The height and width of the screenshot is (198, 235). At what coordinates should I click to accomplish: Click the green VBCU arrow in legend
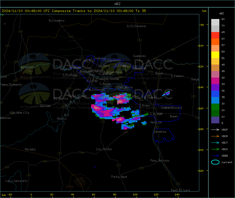[x=215, y=149]
